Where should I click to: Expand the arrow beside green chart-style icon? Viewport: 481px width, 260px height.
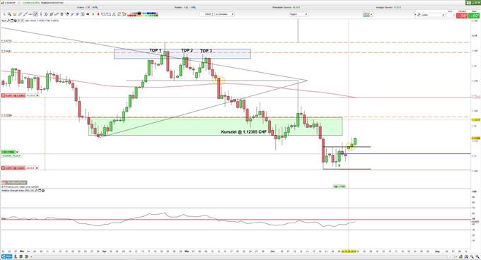click(371, 14)
